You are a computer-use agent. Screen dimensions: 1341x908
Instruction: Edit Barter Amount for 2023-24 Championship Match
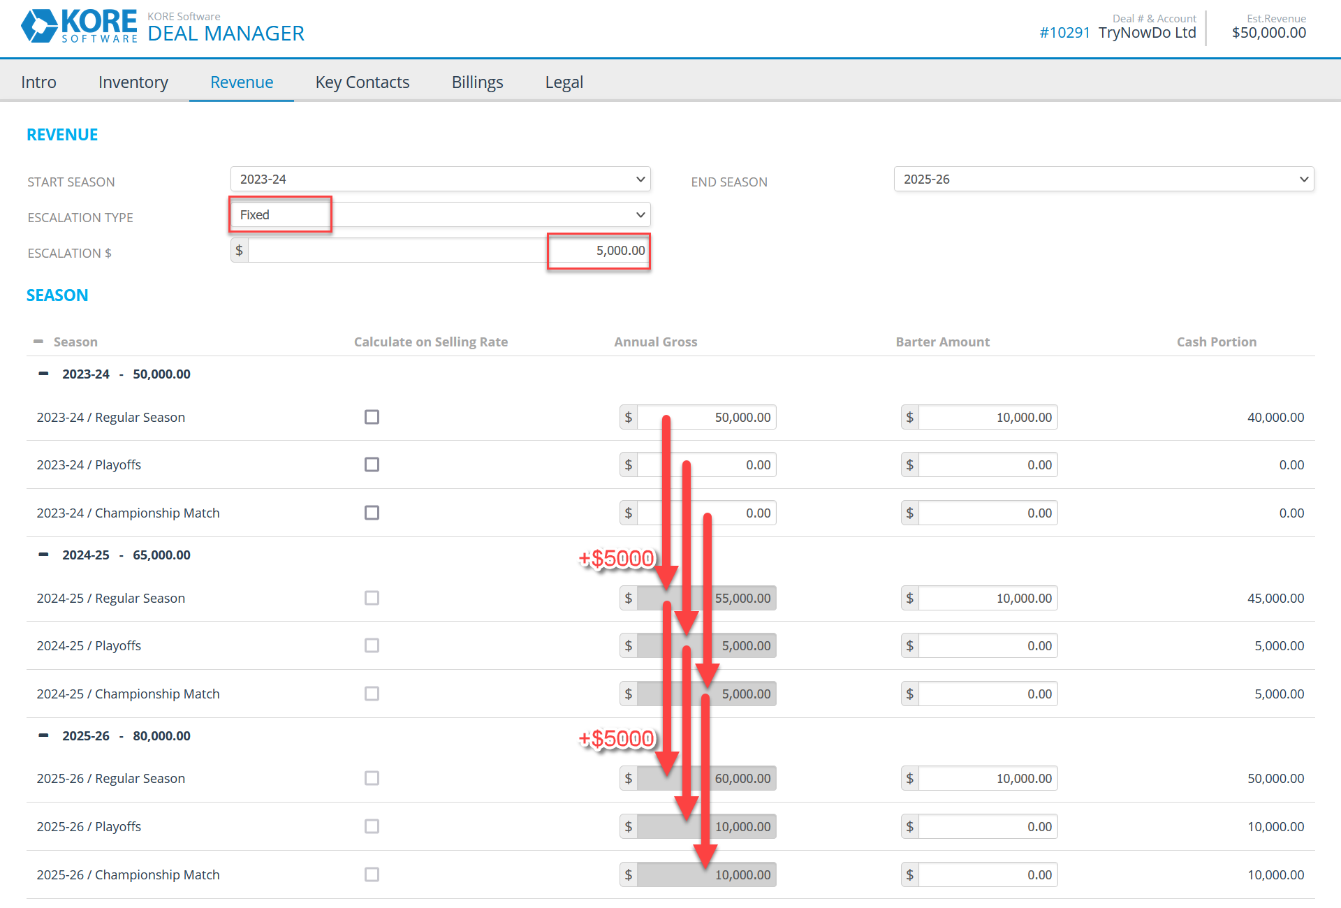click(x=988, y=513)
